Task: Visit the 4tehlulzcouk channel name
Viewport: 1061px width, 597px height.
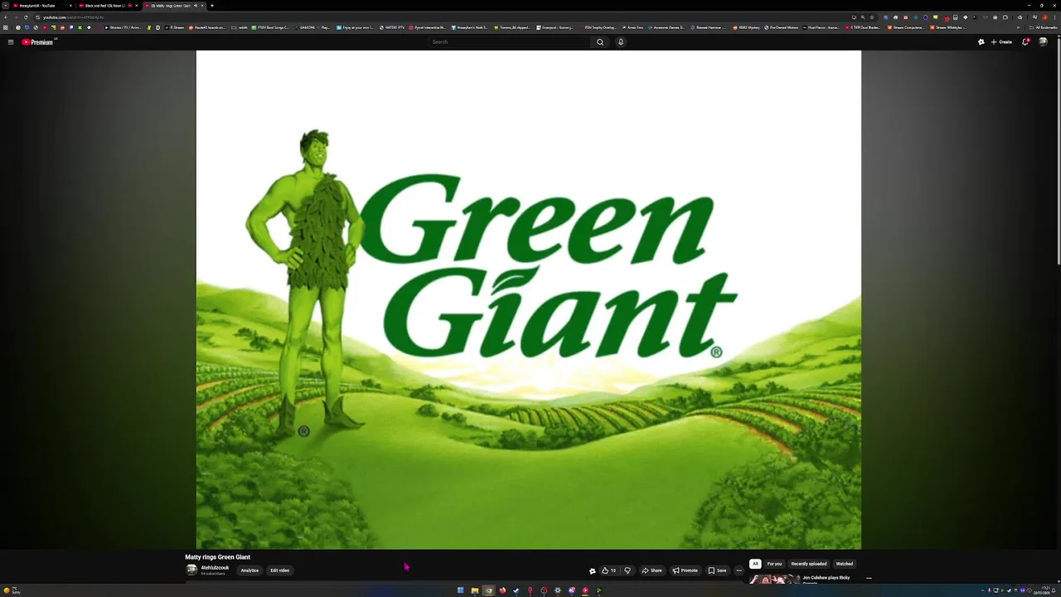Action: click(x=215, y=568)
